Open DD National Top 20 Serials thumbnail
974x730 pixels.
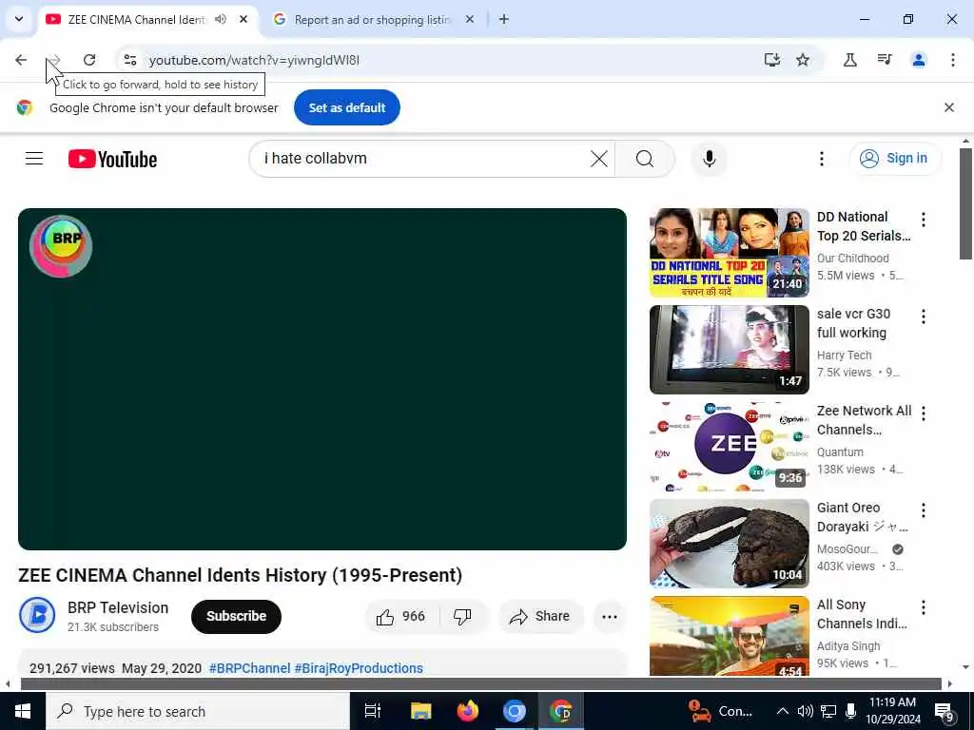click(729, 253)
